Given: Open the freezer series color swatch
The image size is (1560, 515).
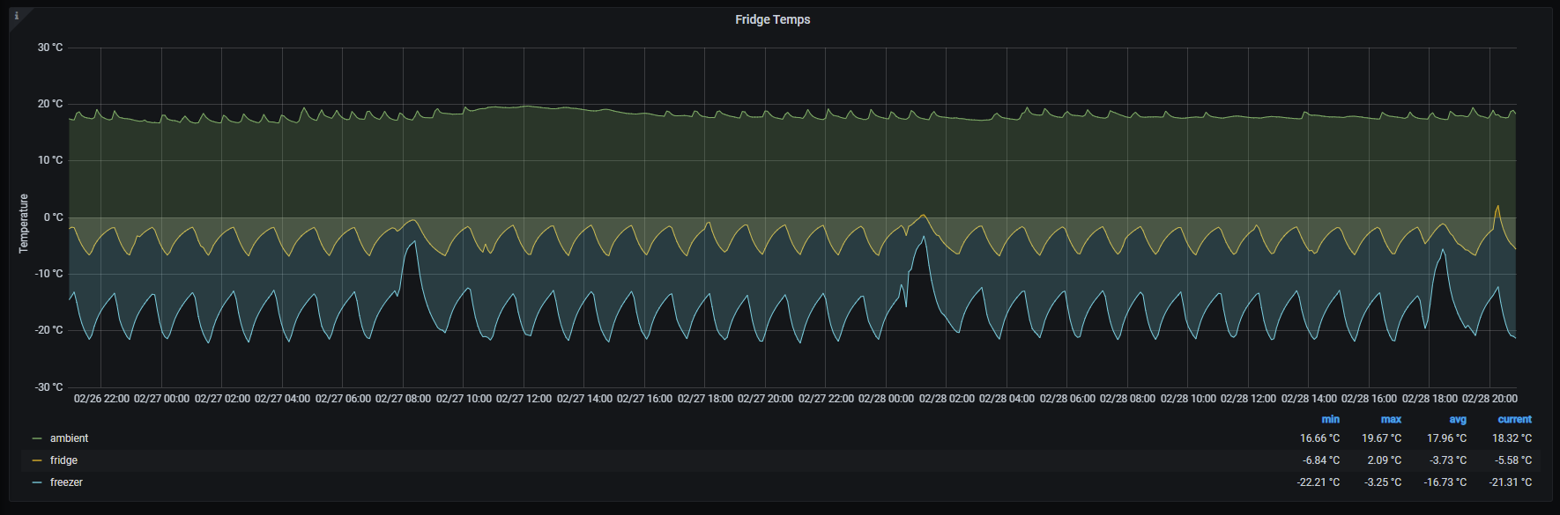Looking at the screenshot, I should (x=37, y=482).
